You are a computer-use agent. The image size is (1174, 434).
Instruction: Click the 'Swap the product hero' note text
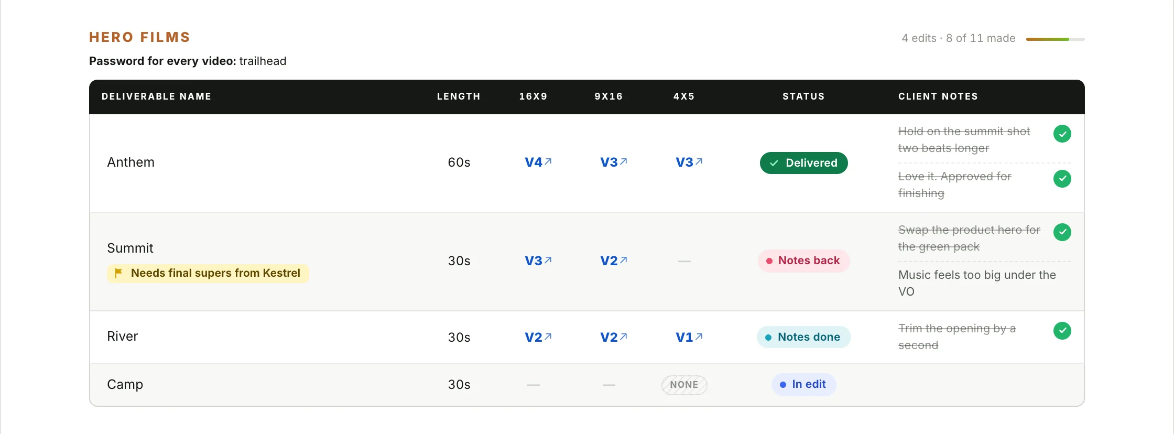click(970, 238)
